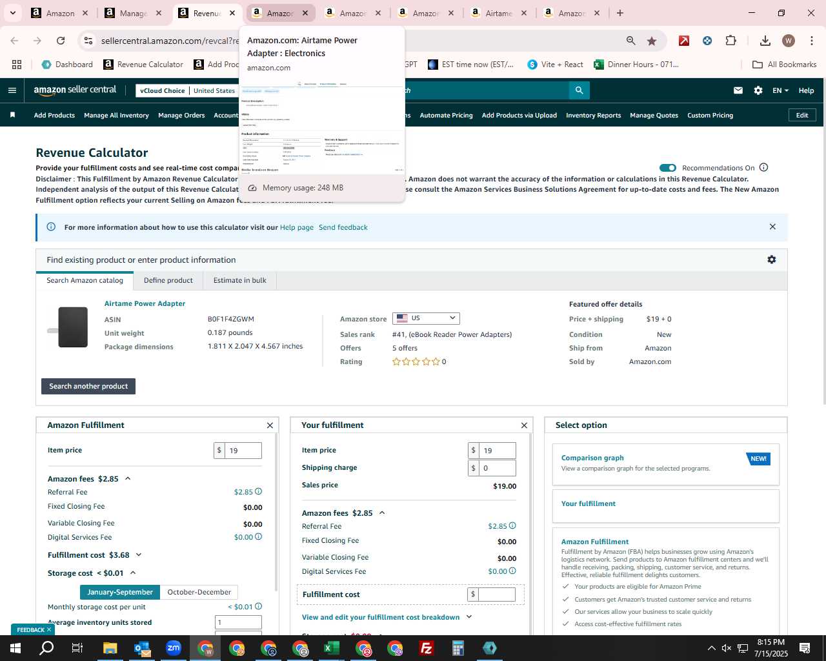The height and width of the screenshot is (661, 826).
Task: Click the Search another product button
Action: 88,386
